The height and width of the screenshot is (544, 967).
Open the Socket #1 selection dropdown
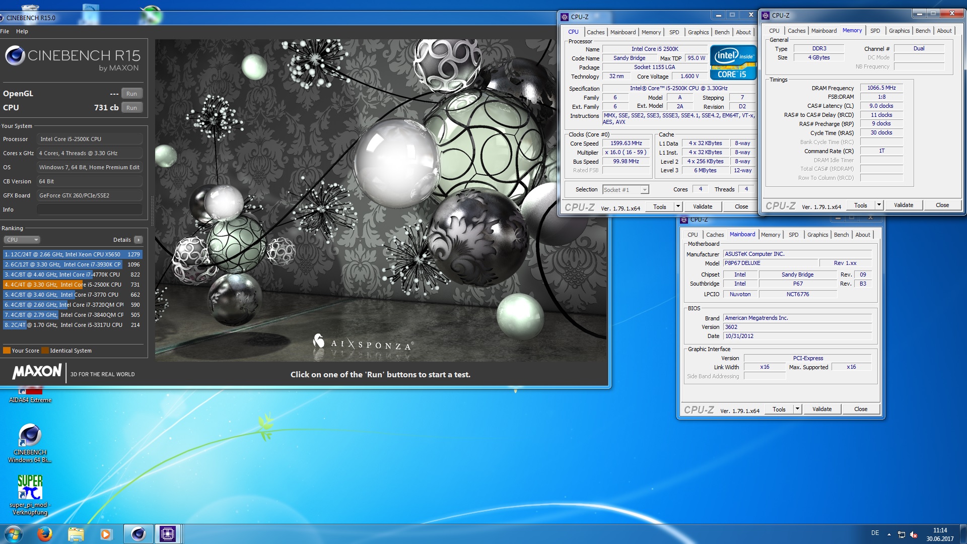626,190
